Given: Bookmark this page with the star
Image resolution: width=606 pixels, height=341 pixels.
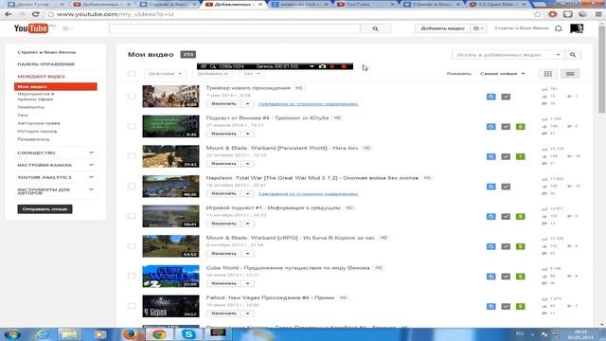Looking at the screenshot, I should coord(538,14).
